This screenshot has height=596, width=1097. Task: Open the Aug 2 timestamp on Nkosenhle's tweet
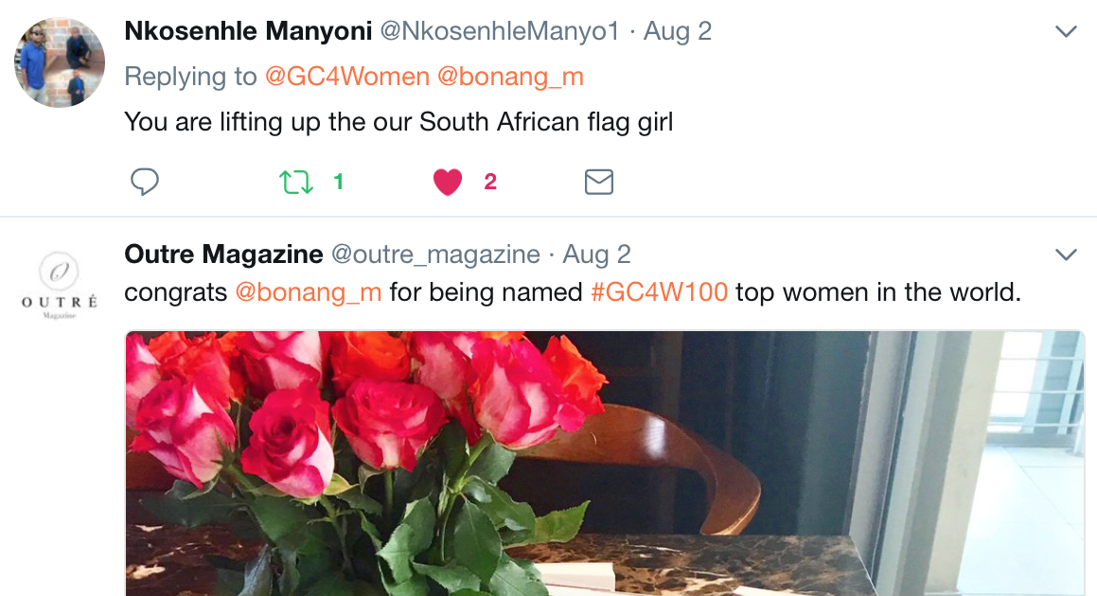pos(678,31)
